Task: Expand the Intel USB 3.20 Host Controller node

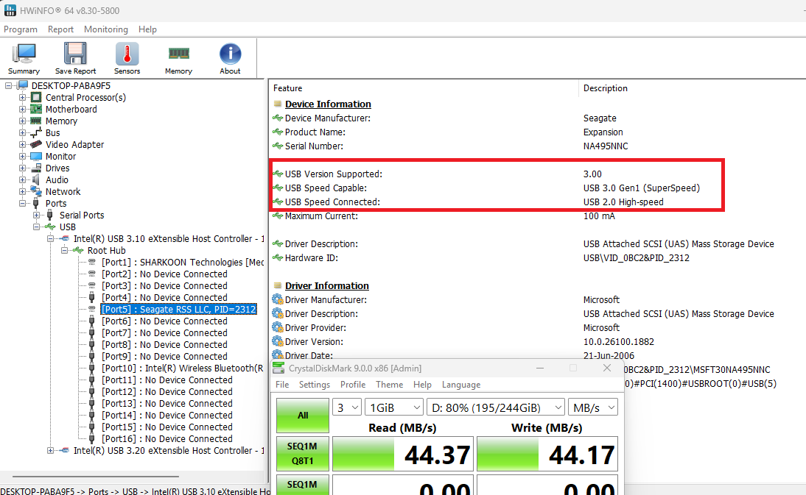Action: pyautogui.click(x=50, y=450)
